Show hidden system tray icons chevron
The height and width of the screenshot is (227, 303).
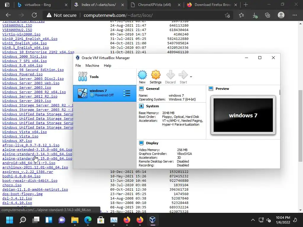click(253, 220)
